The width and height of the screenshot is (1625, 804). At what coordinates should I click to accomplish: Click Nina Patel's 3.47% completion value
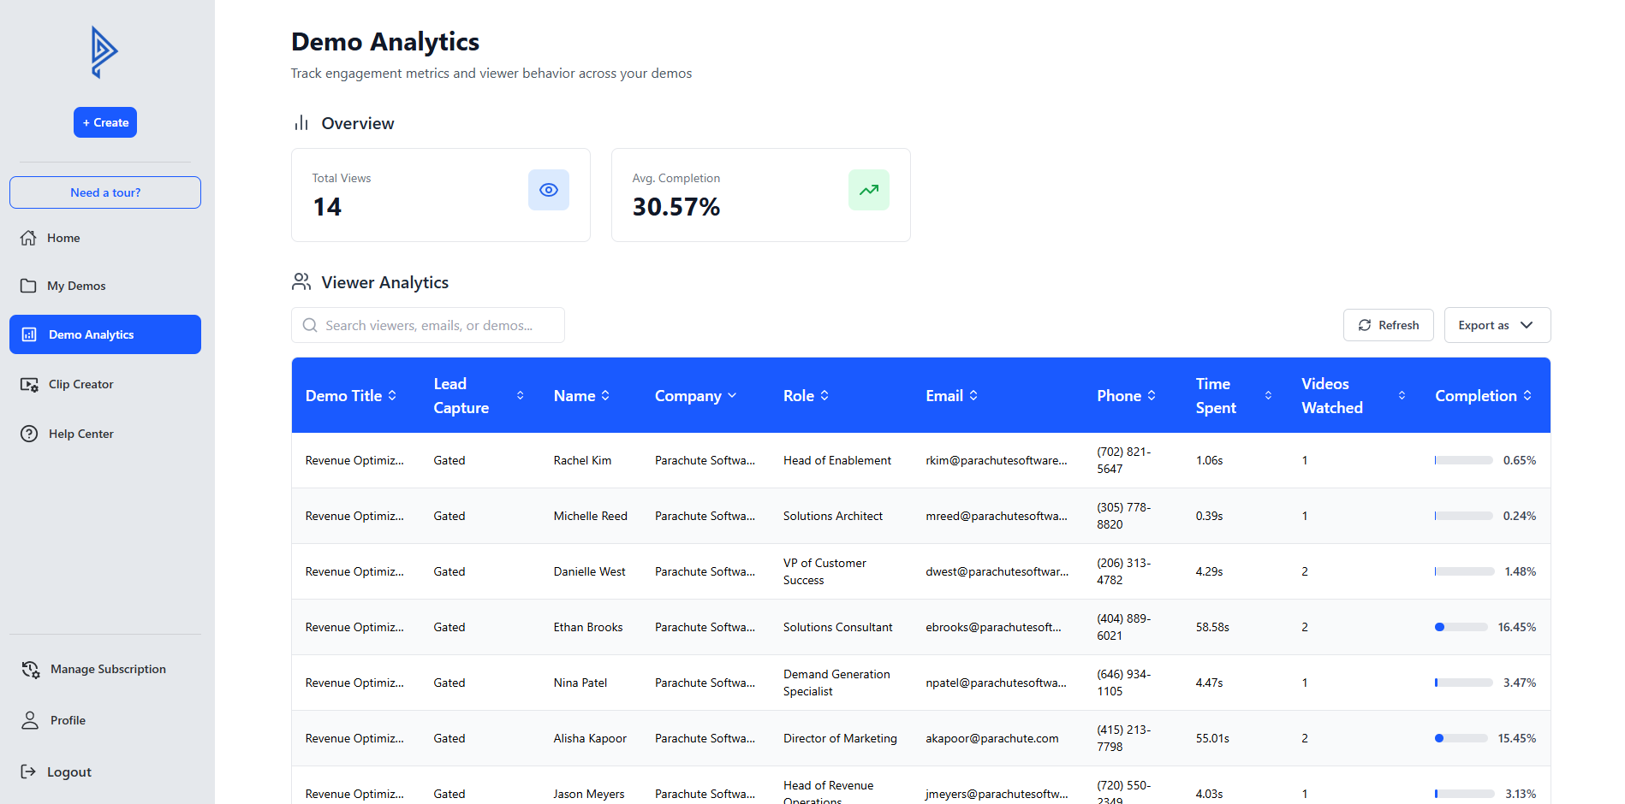[x=1519, y=683]
